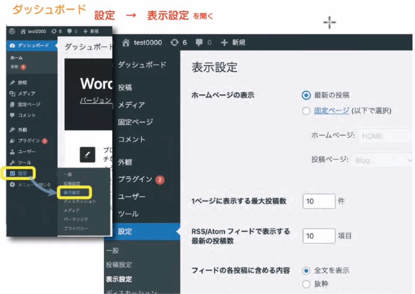The image size is (415, 294).
Task: Click the collapse icon beside メニューを閉じる
Action: click(x=12, y=185)
